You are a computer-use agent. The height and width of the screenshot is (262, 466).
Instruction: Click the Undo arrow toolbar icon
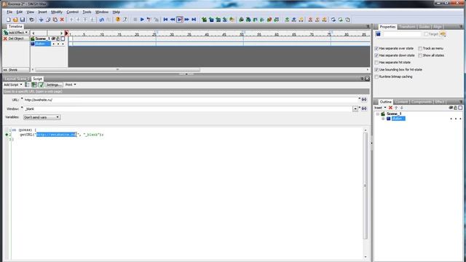click(x=102, y=20)
